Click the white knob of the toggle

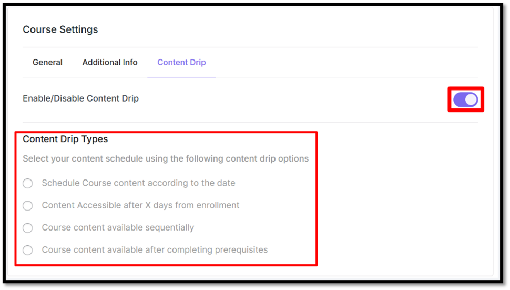pos(471,99)
